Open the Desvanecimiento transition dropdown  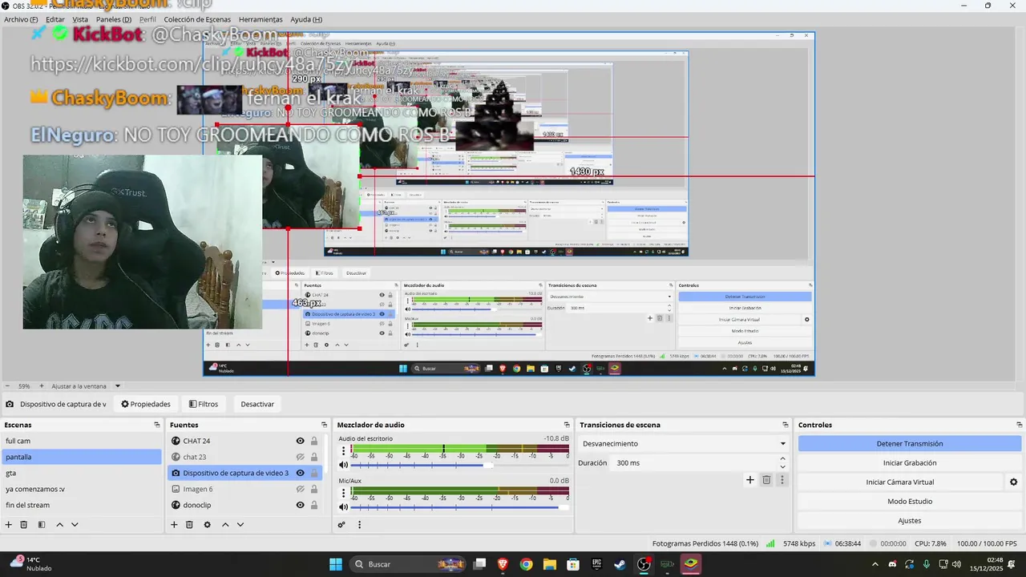[684, 443]
